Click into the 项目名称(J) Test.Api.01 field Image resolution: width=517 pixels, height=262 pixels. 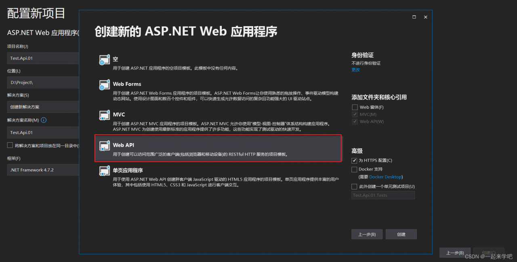(x=43, y=58)
